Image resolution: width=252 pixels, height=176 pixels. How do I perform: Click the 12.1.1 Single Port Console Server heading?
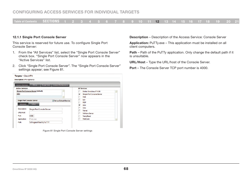39,37
